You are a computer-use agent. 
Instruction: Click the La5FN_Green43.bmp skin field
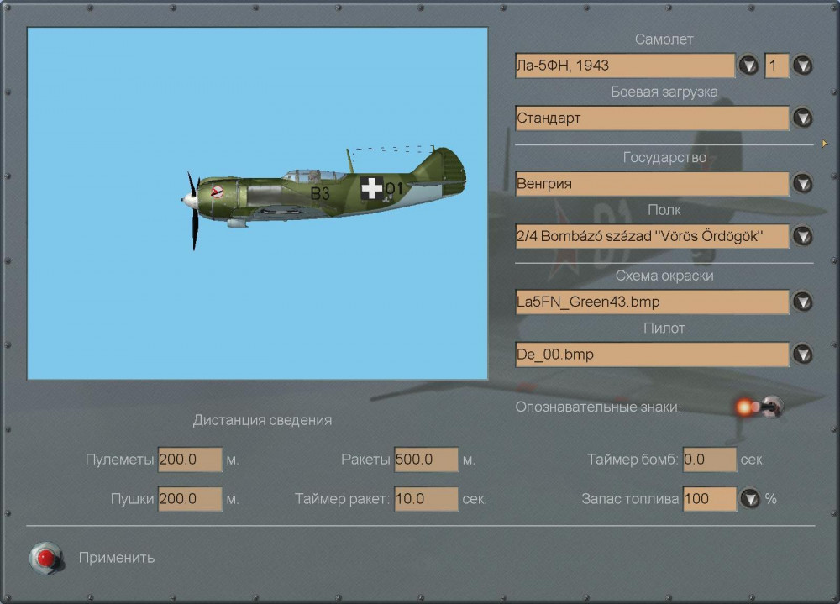652,302
